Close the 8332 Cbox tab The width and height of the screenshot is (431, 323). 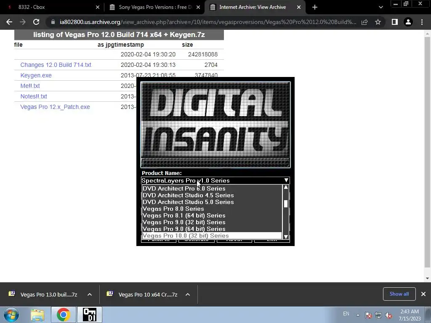click(98, 7)
